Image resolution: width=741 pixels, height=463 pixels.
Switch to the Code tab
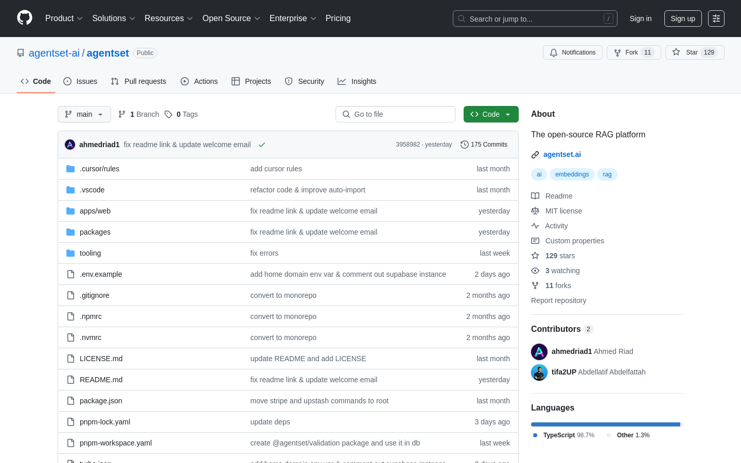pyautogui.click(x=36, y=81)
